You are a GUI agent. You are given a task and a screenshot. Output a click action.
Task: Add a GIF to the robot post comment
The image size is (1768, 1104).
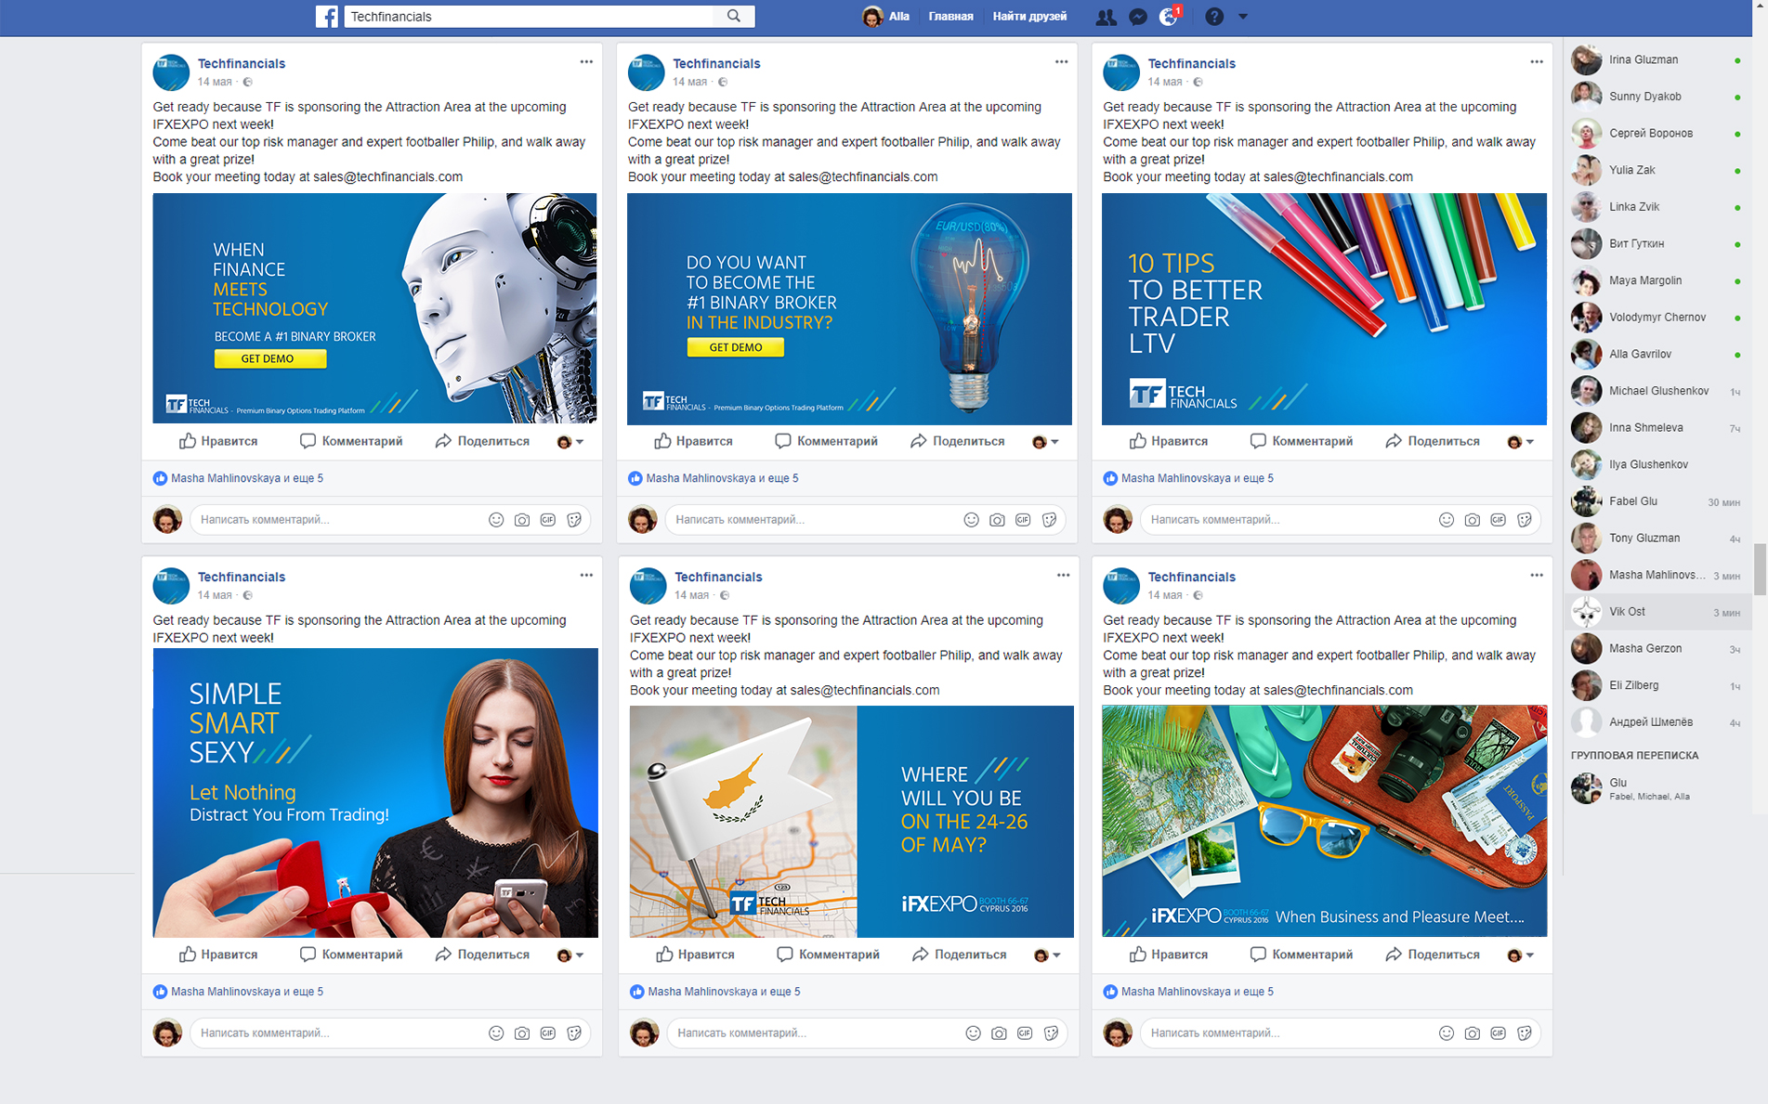(x=548, y=520)
